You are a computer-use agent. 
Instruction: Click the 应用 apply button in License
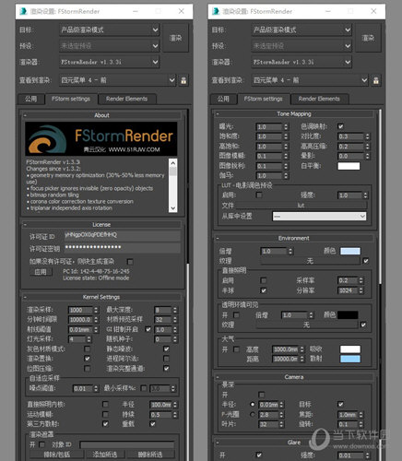(x=41, y=272)
